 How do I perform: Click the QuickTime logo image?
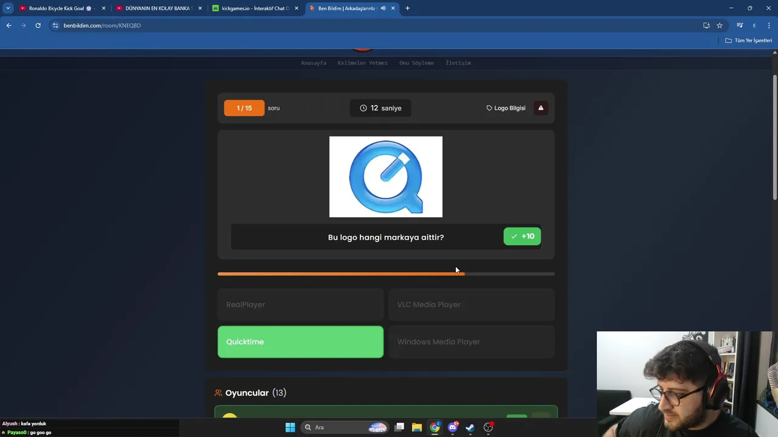click(386, 177)
